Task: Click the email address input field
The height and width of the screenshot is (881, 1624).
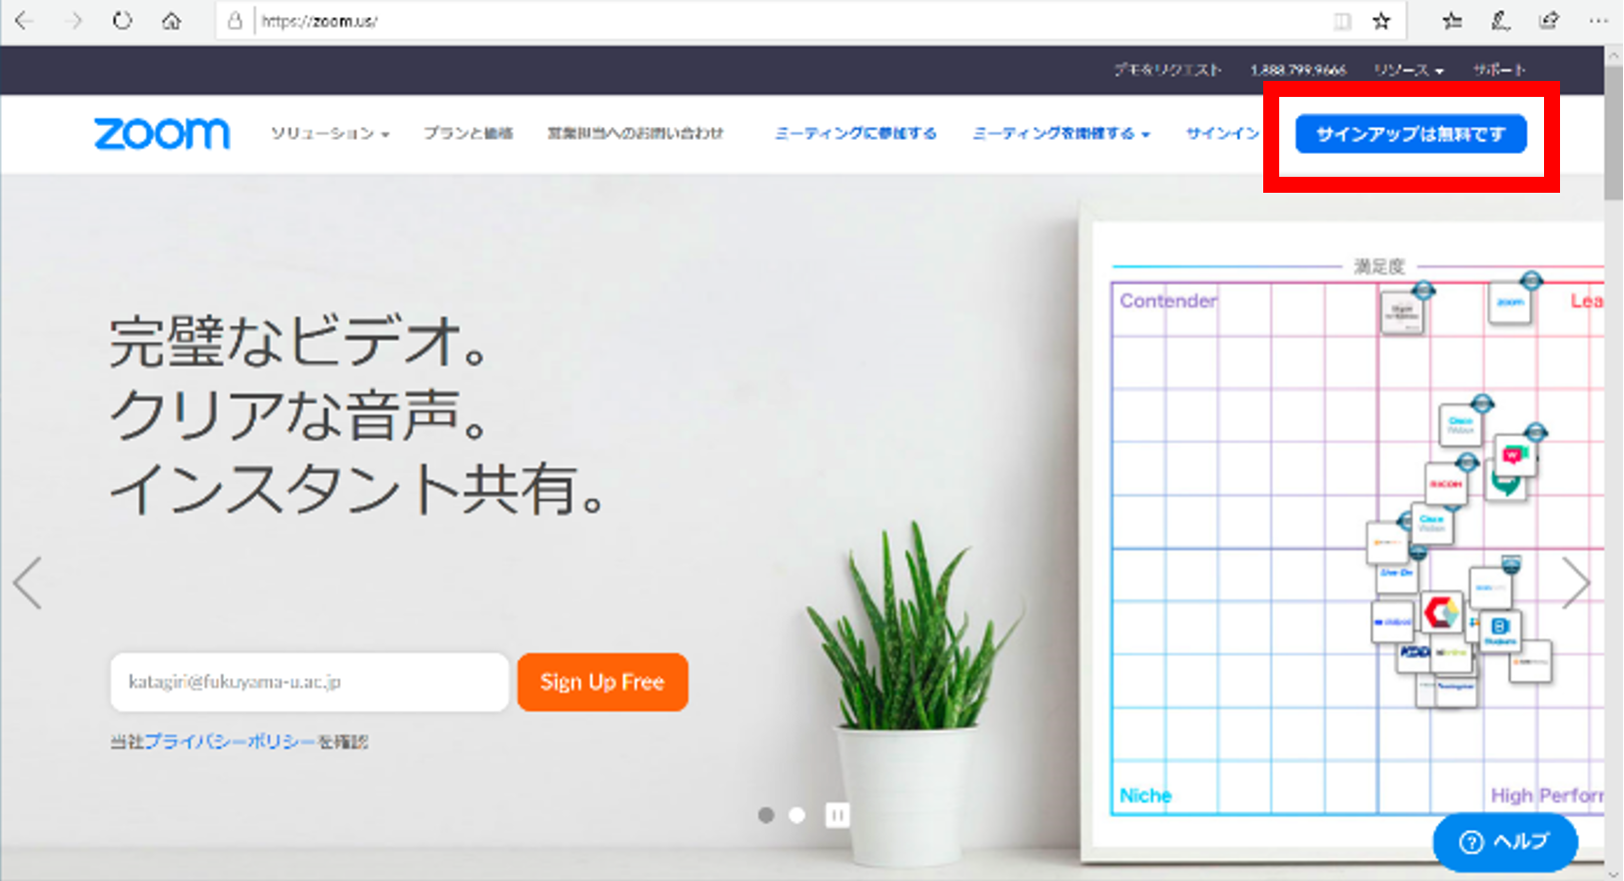Action: pyautogui.click(x=310, y=682)
